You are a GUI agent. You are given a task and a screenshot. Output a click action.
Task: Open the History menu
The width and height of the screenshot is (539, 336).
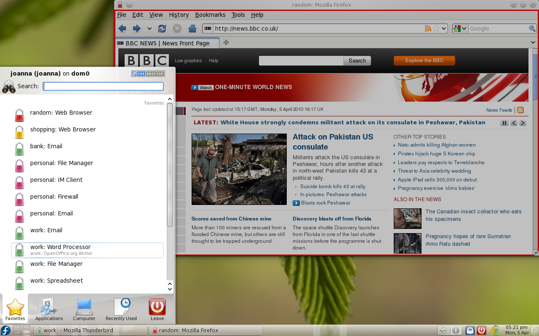[x=179, y=15]
